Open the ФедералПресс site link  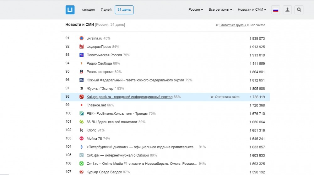click(x=99, y=47)
